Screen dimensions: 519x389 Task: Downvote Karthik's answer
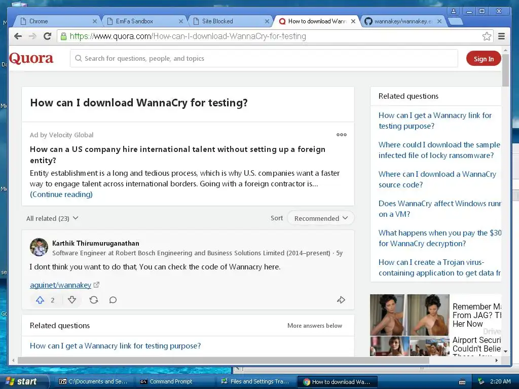click(x=72, y=300)
